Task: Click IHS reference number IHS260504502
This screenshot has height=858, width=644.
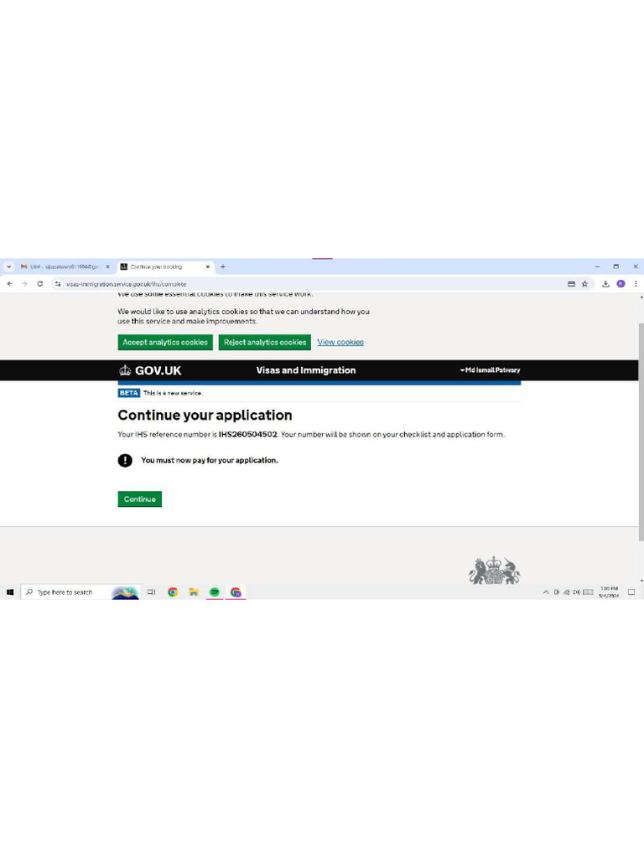Action: pyautogui.click(x=248, y=435)
